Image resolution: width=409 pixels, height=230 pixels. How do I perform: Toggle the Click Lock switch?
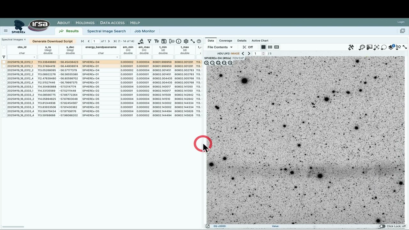pos(382,226)
